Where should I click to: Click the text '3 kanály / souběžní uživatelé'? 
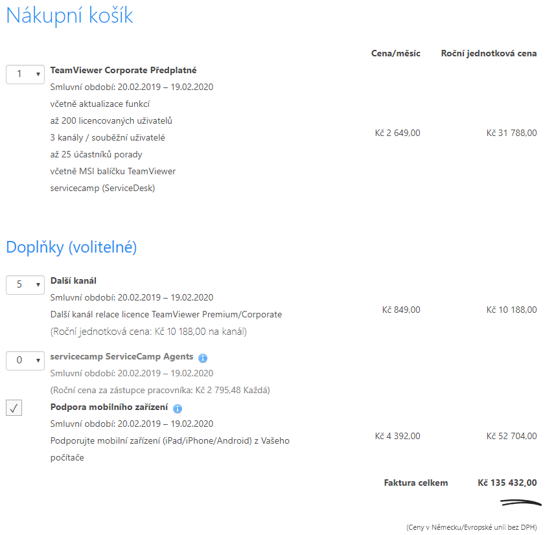click(x=108, y=137)
